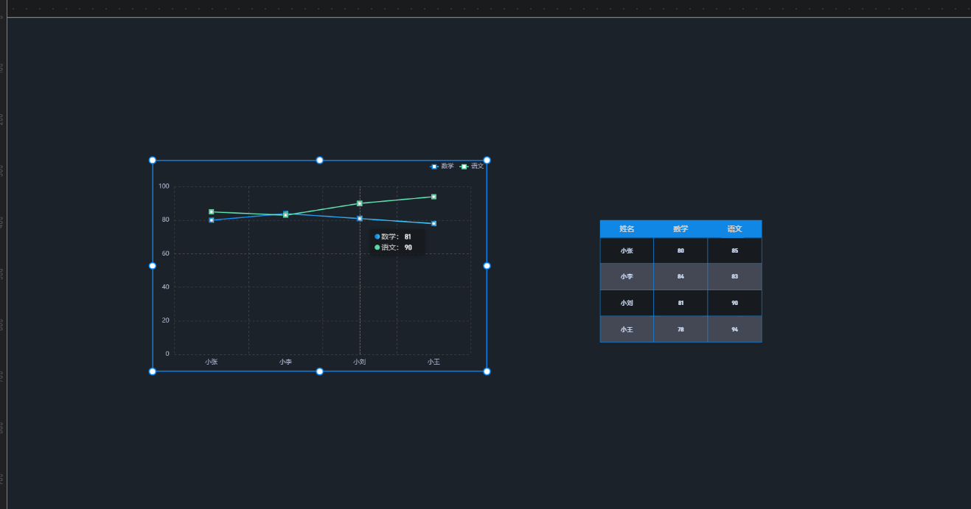Select the 数学 column header in table
This screenshot has width=971, height=509.
(x=681, y=229)
